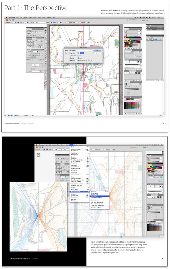Select the bg_artwork row in the Layers panel
The width and height of the screenshot is (170, 269).
[x=154, y=40]
